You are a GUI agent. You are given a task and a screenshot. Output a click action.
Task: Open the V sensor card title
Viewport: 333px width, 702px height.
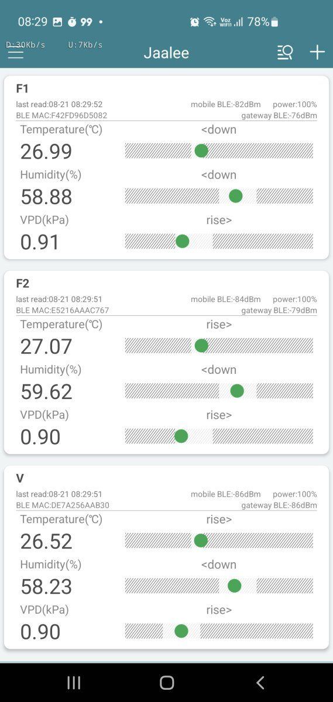(x=20, y=479)
